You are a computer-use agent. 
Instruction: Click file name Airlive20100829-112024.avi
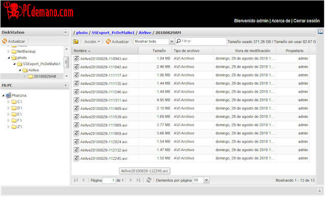[104, 142]
